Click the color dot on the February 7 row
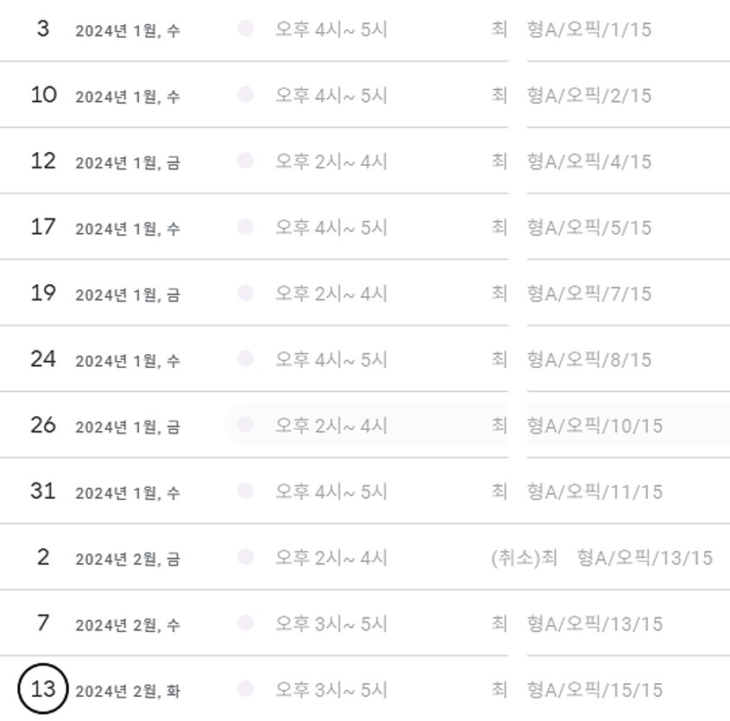The image size is (730, 721). pos(245,623)
